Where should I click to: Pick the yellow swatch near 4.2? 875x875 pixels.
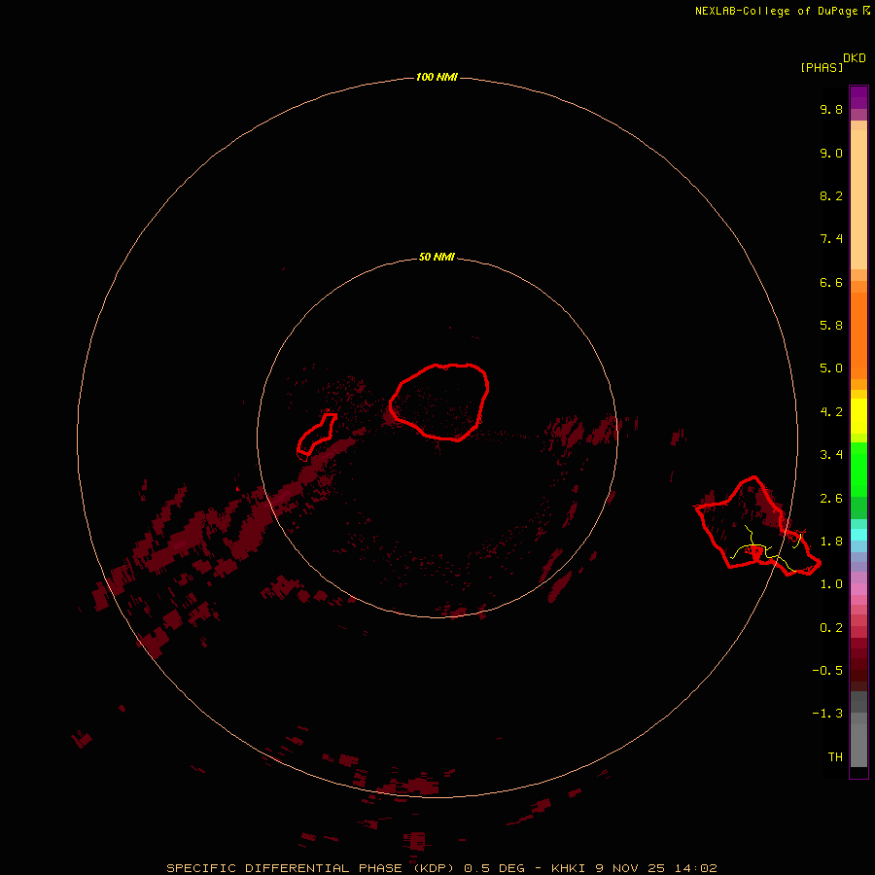pyautogui.click(x=858, y=416)
